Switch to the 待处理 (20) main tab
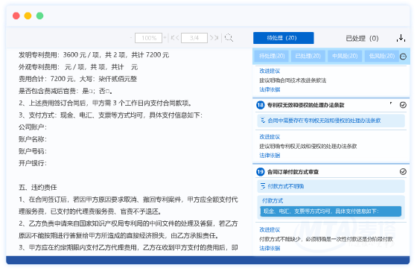Viewport: 417px width, 271px height. click(284, 38)
